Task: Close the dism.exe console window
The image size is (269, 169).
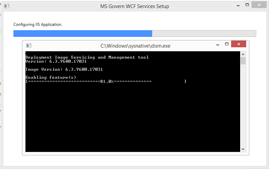Action: (238, 44)
